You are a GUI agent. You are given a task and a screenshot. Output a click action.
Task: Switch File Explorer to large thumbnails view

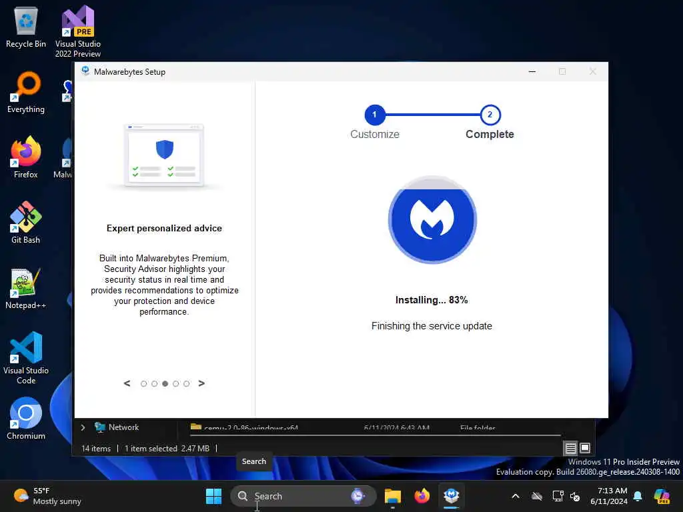point(585,447)
